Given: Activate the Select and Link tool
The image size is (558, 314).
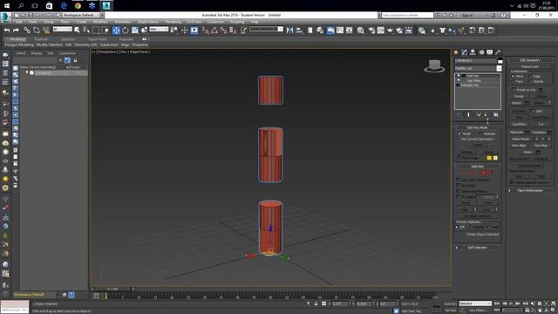Looking at the screenshot, I should point(27,31).
